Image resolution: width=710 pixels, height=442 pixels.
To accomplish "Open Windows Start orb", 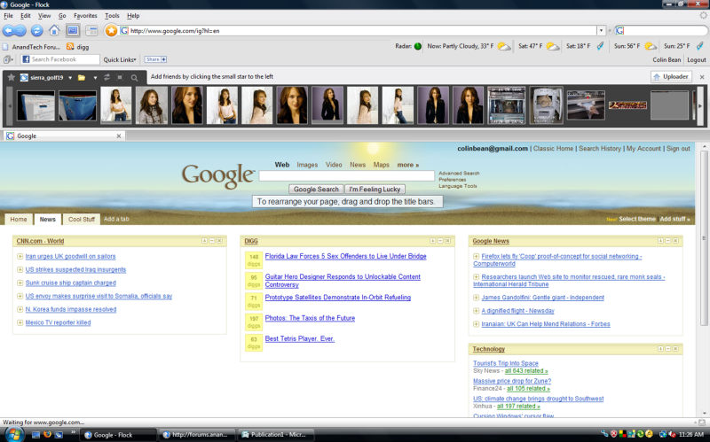I will coord(13,434).
